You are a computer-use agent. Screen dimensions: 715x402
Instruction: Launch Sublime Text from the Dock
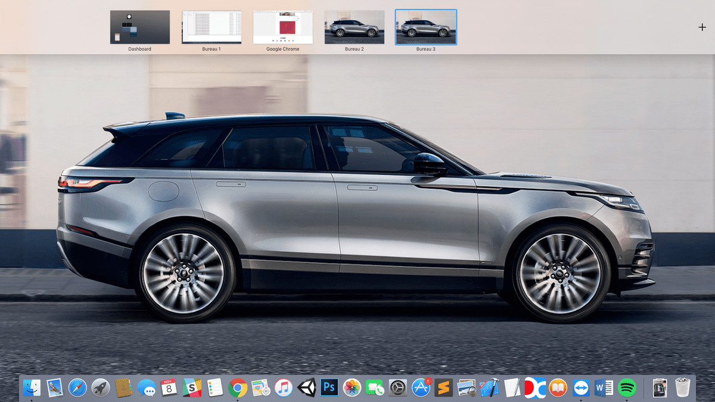(444, 388)
